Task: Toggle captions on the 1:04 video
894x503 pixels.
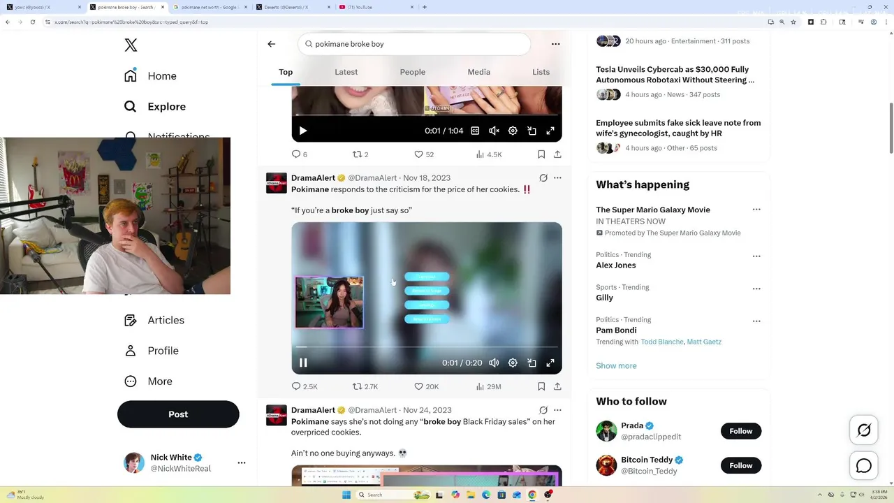Action: tap(475, 131)
